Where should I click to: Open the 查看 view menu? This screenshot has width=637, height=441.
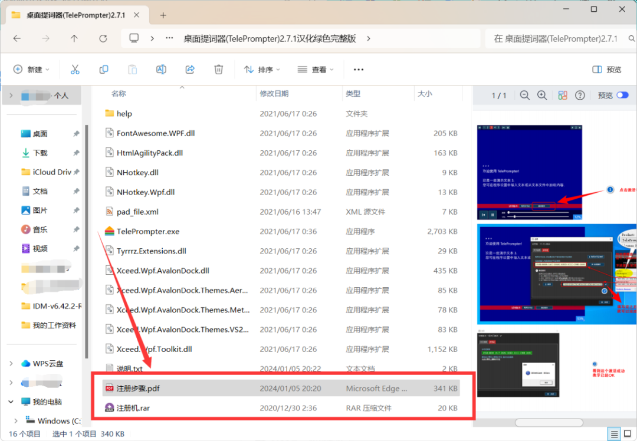click(x=317, y=70)
